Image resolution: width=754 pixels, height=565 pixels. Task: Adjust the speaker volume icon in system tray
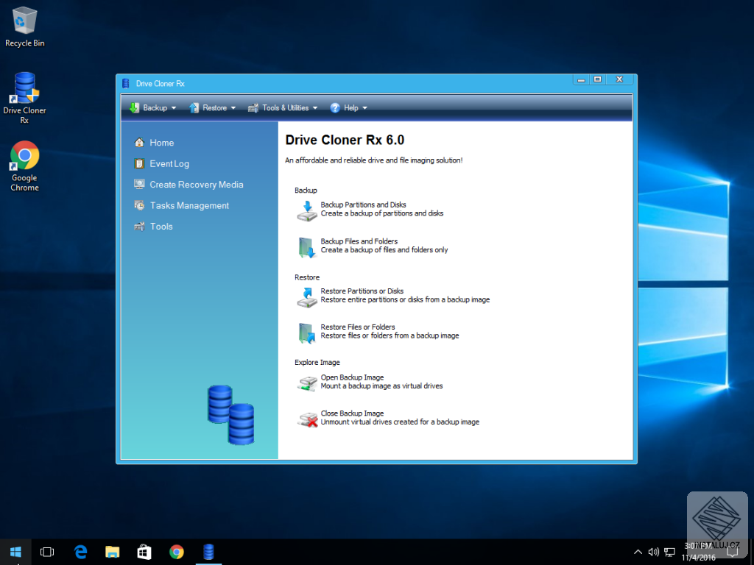tap(653, 551)
